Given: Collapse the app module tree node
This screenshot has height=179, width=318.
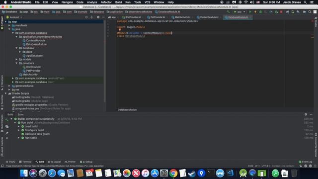Looking at the screenshot, I should coord(5,21).
